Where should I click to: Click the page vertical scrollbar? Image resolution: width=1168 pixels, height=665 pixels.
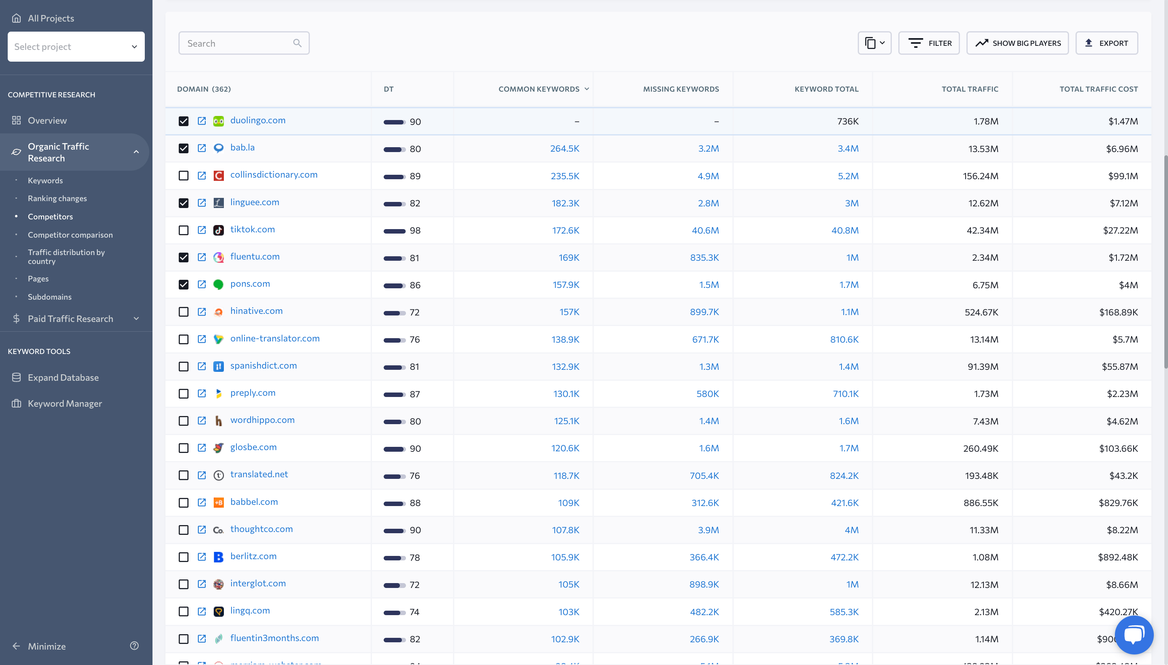pos(1165,261)
